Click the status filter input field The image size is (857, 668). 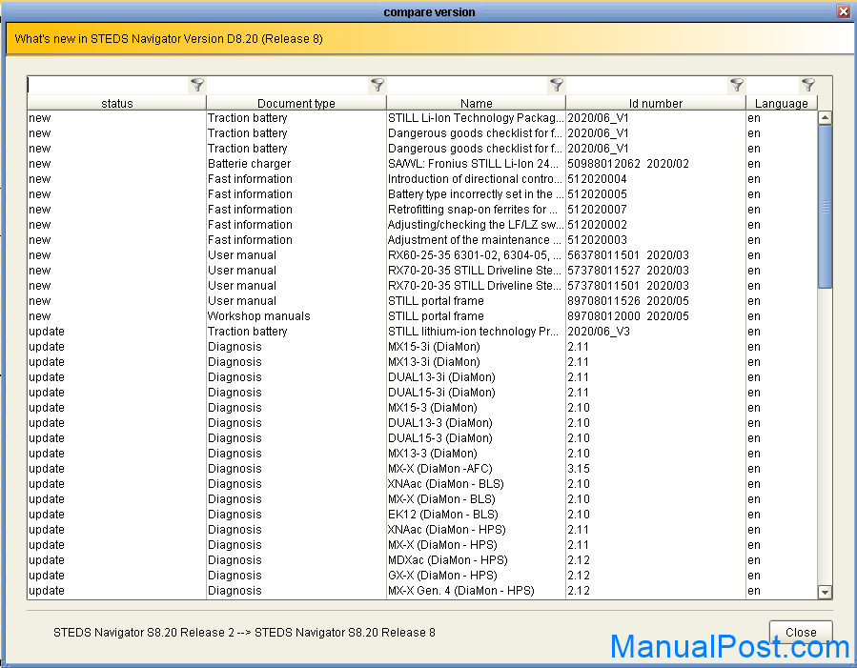point(109,85)
